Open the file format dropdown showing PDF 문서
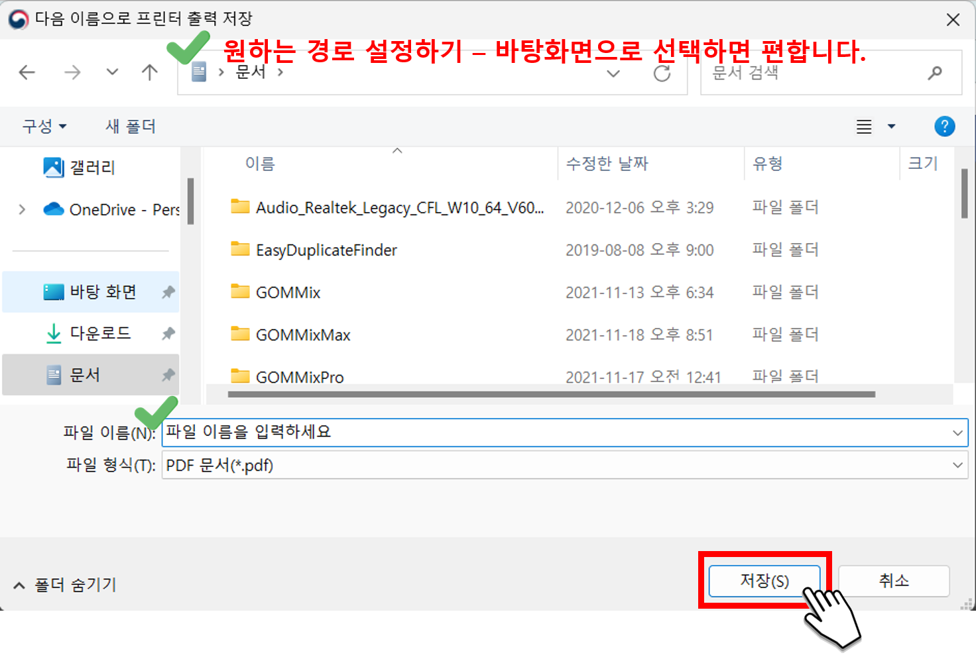Screen dimensions: 976x663 coord(956,465)
